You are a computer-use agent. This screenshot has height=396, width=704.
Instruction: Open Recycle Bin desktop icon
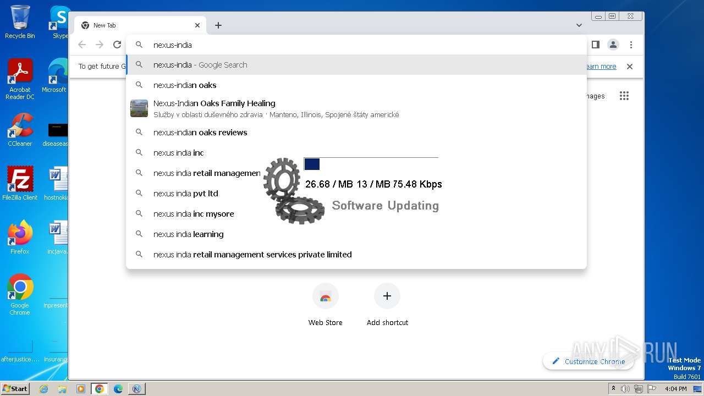(x=20, y=22)
